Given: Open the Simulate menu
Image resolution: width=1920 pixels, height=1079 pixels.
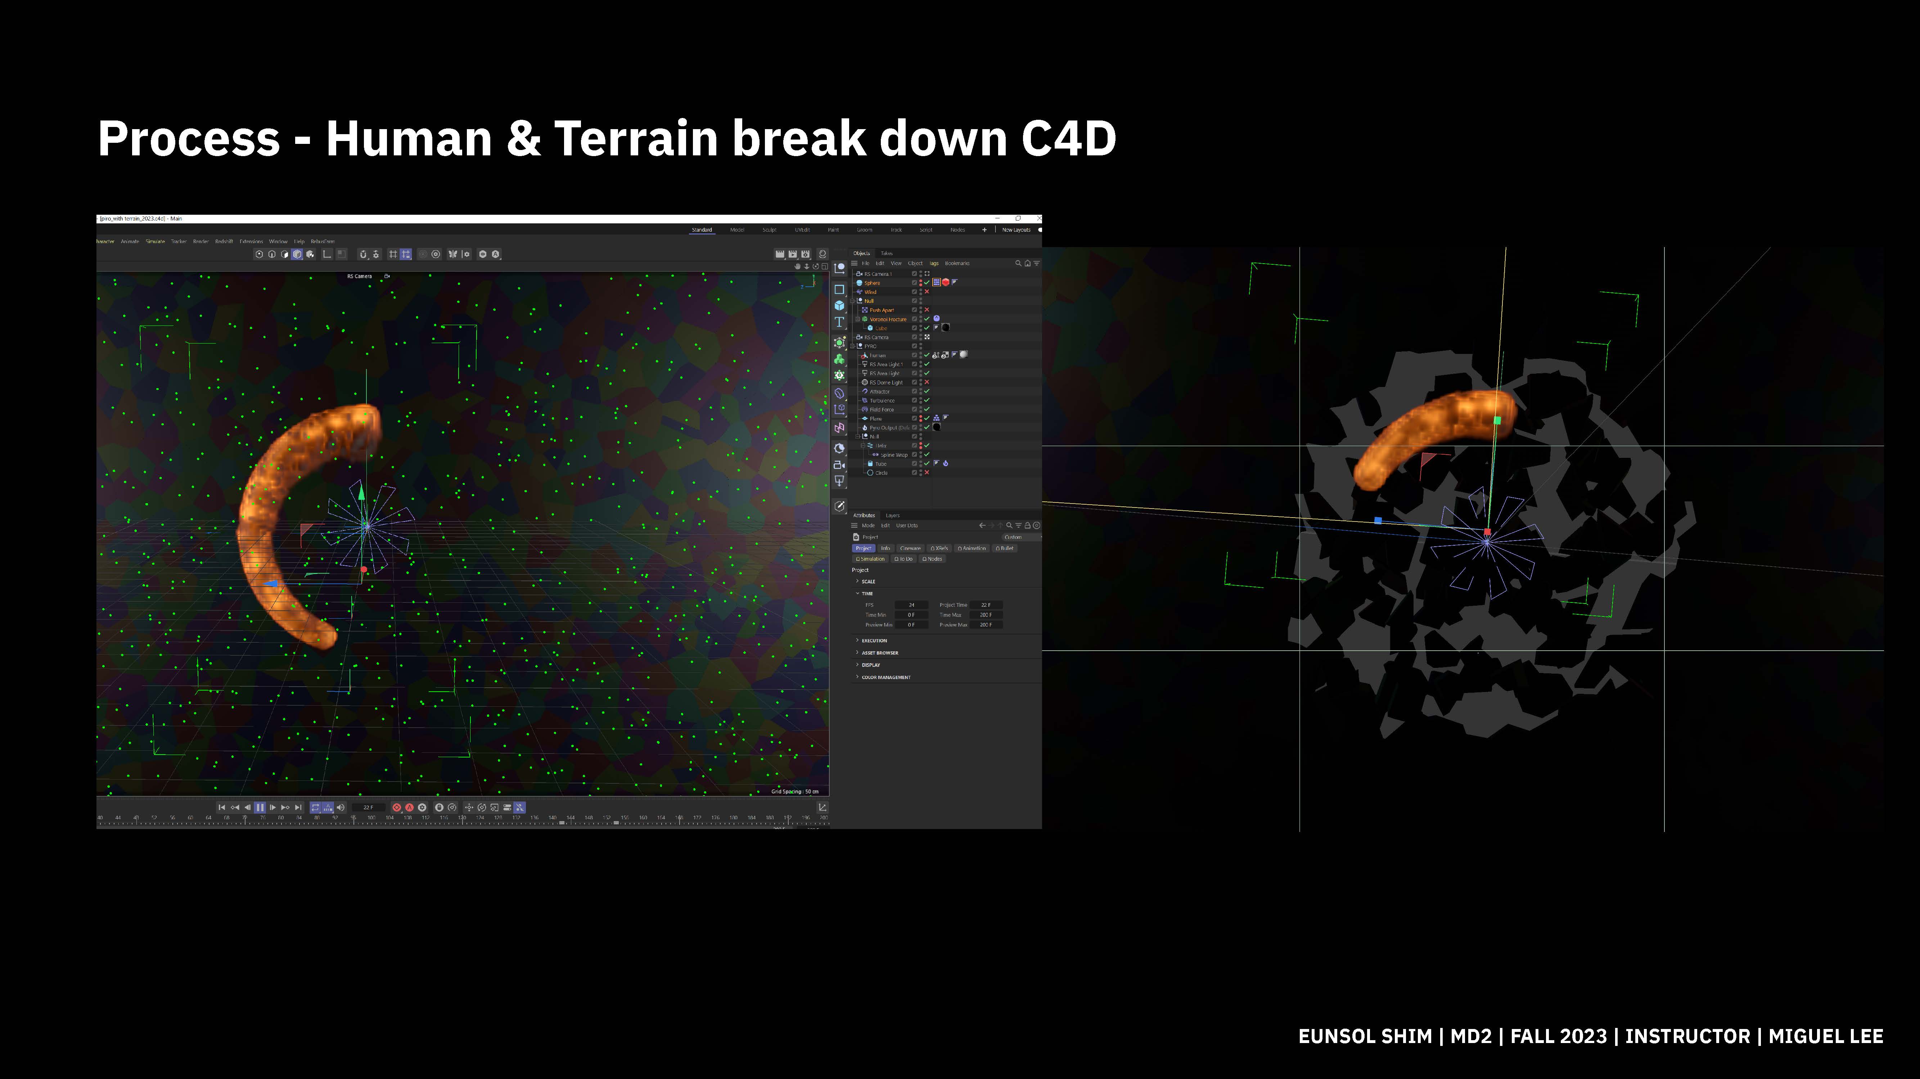Looking at the screenshot, I should [155, 241].
